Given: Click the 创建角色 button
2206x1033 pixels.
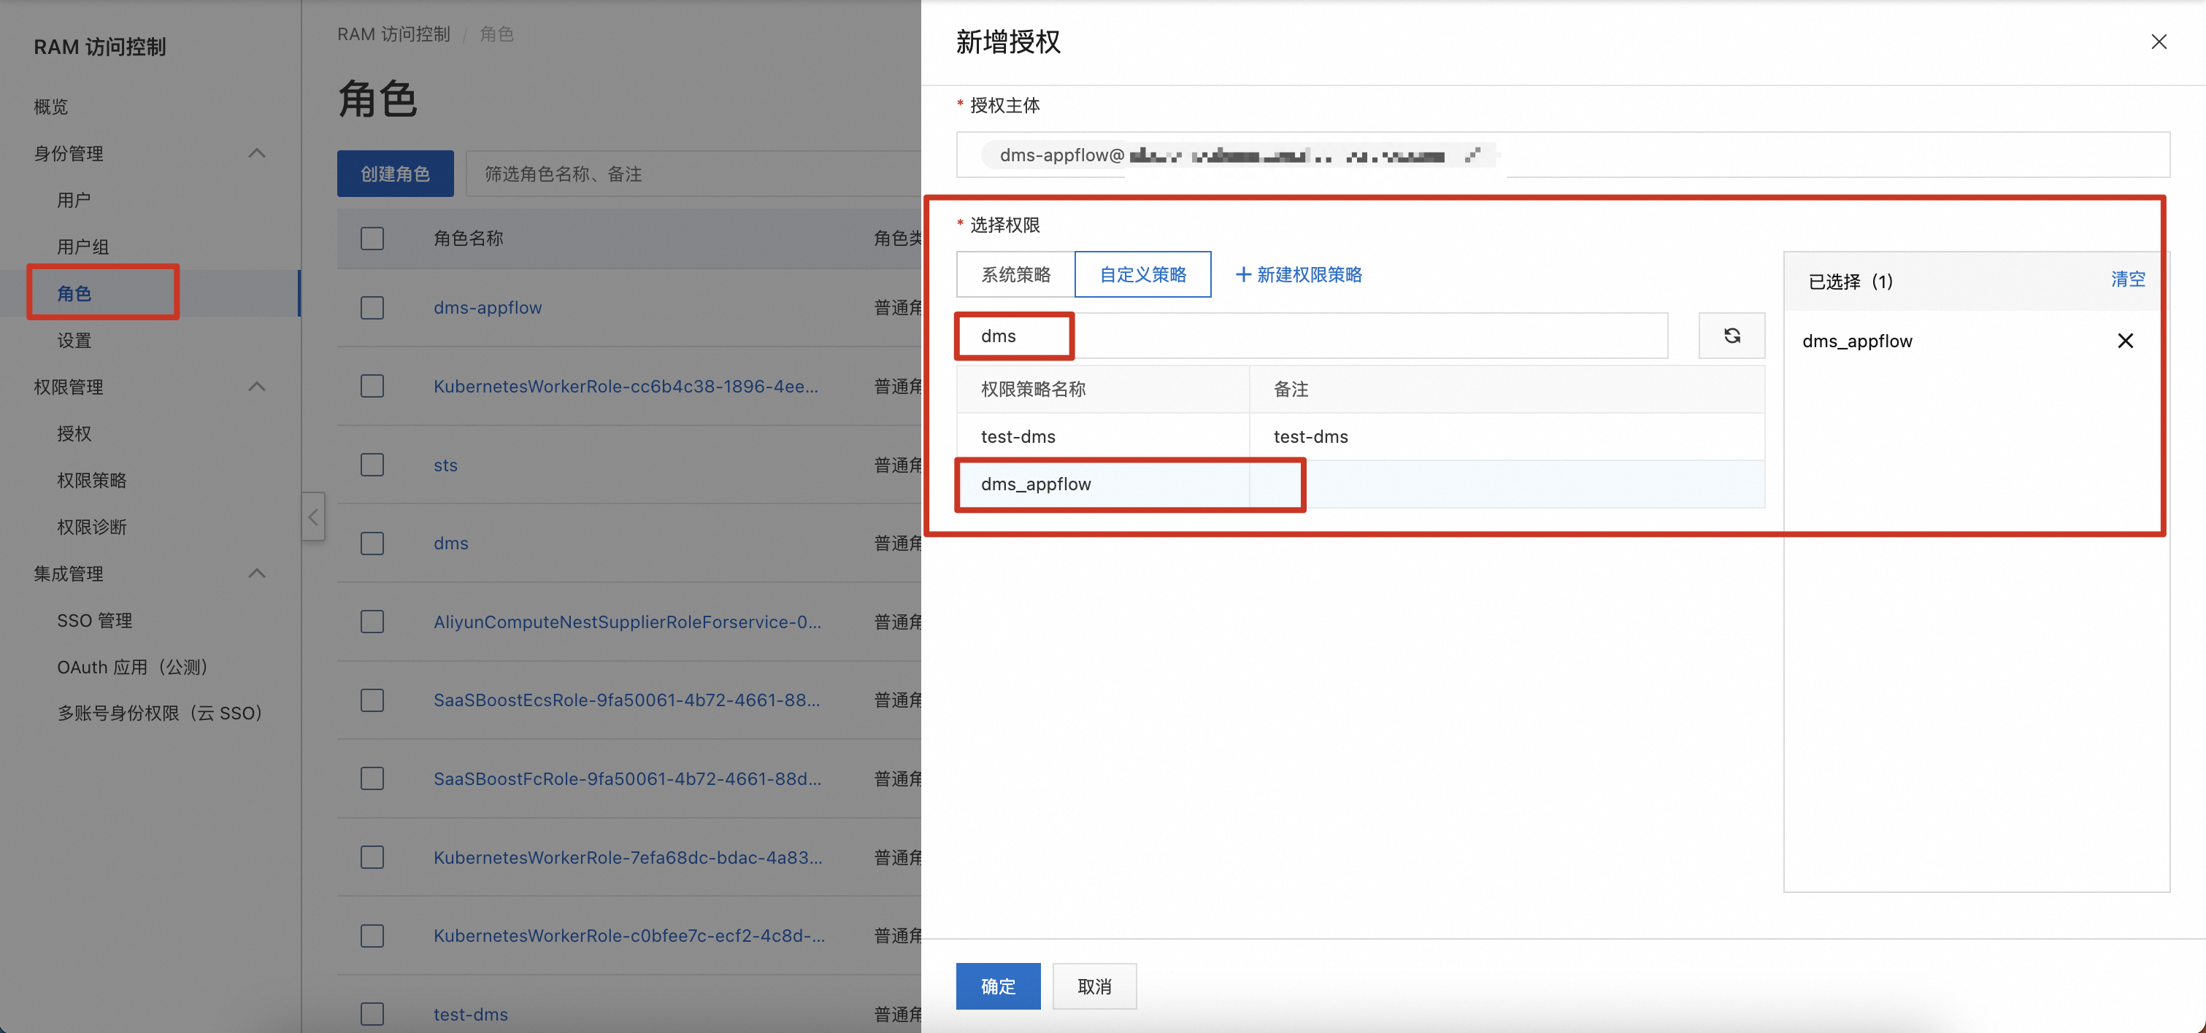Looking at the screenshot, I should point(395,174).
